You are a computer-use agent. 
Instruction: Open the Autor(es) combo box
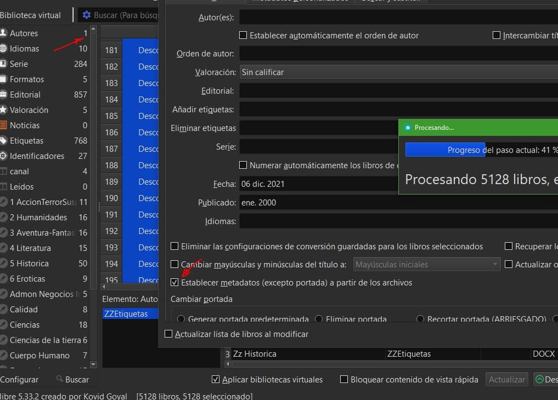click(x=398, y=17)
